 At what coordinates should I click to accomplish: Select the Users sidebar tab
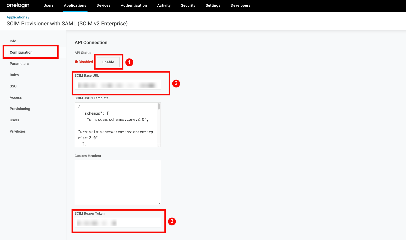point(14,120)
